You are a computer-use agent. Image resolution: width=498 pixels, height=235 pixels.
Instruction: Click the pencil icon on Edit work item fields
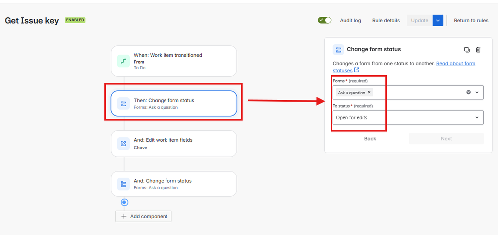(x=123, y=143)
